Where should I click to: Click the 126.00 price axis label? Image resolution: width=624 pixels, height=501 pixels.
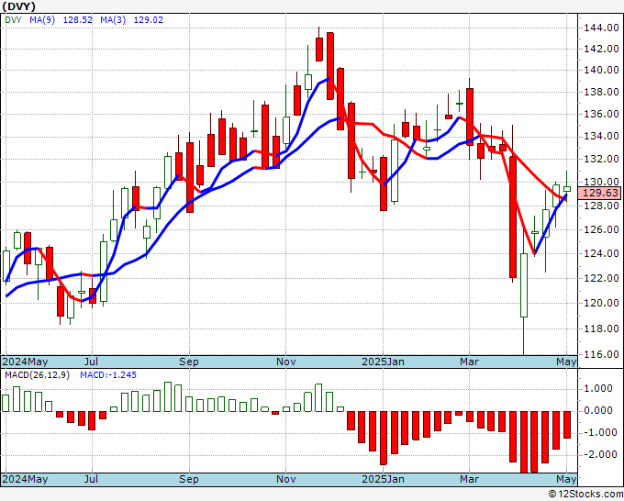point(601,229)
